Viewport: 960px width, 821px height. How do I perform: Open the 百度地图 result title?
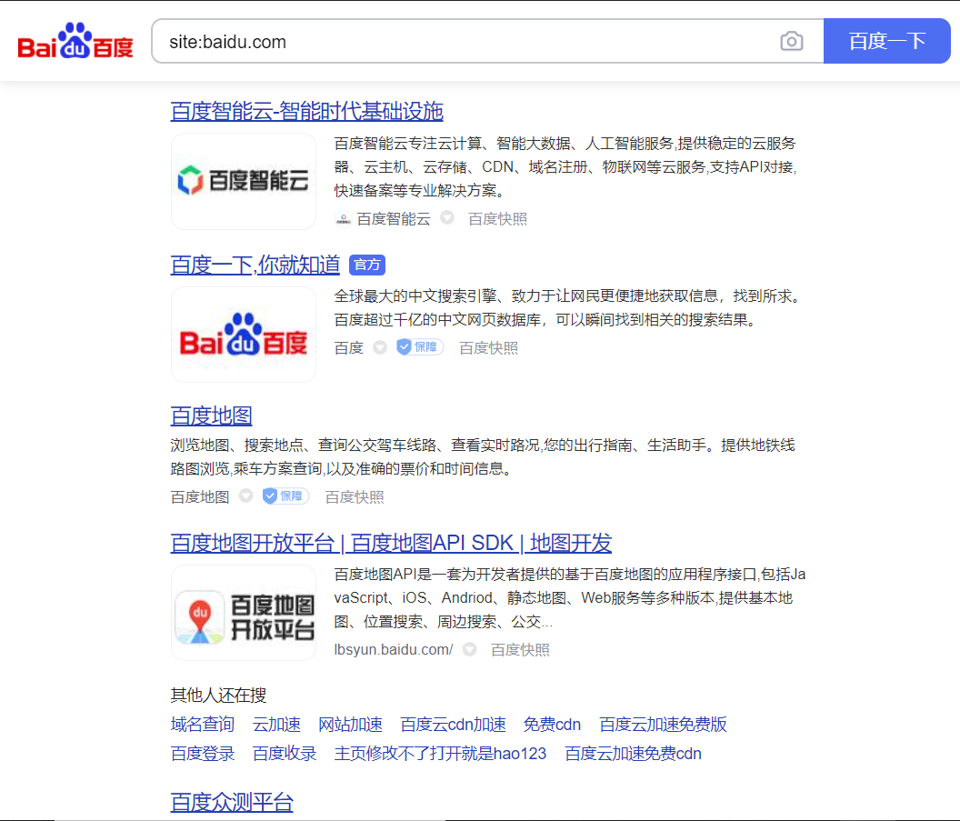[x=211, y=416]
